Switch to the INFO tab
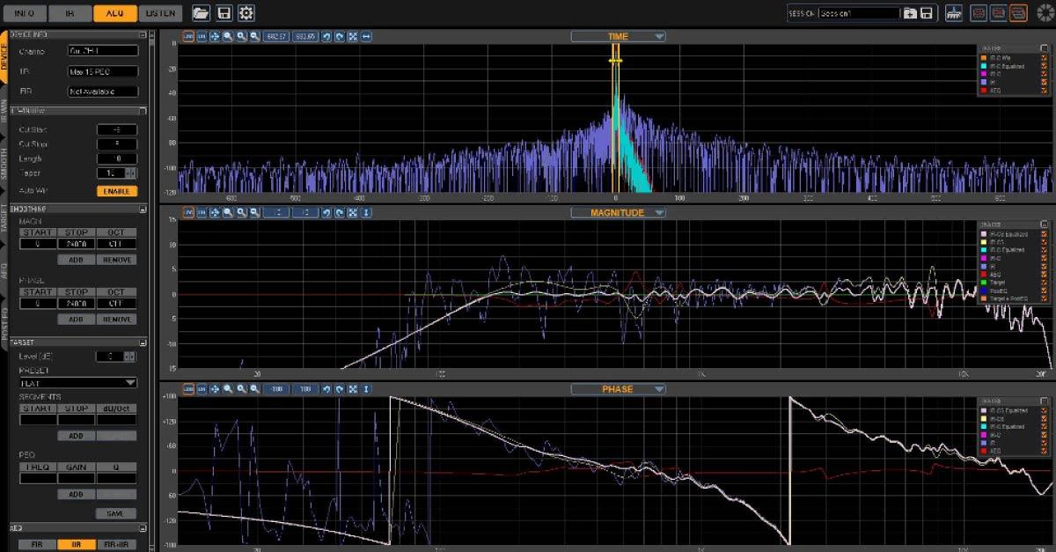The height and width of the screenshot is (552, 1056). click(x=25, y=13)
